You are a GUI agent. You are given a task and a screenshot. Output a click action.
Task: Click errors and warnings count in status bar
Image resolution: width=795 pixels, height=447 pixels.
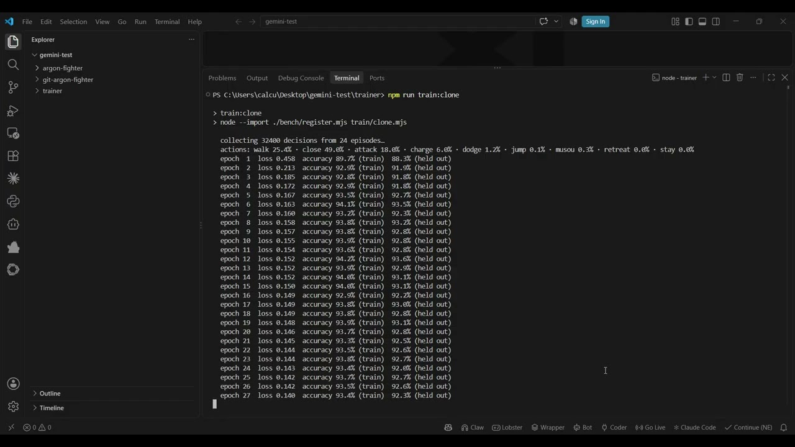[x=37, y=427]
